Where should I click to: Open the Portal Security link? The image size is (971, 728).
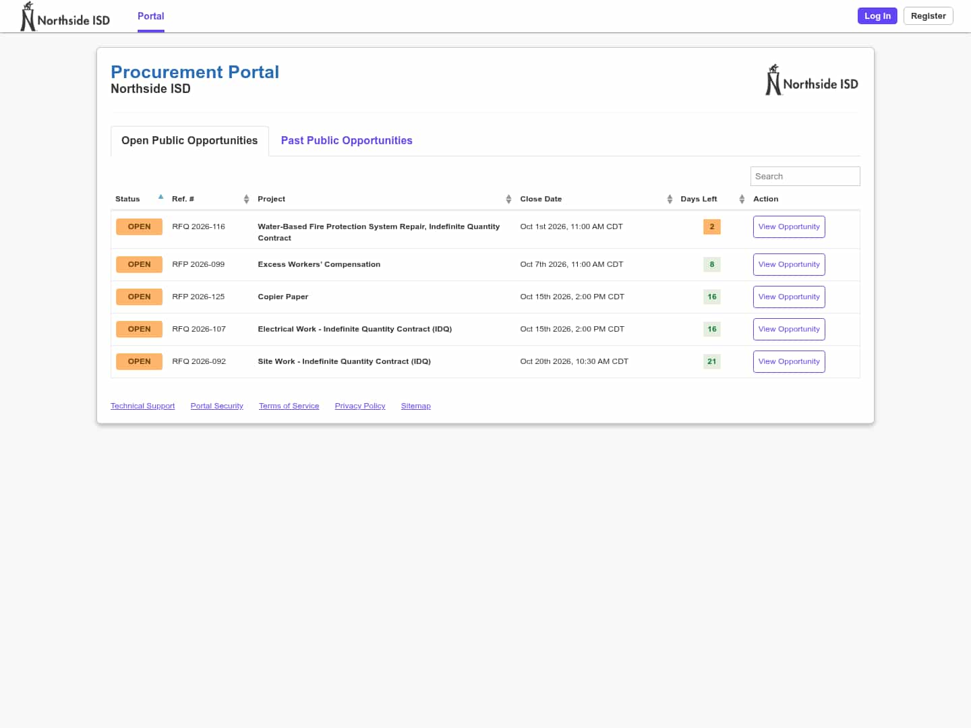point(216,406)
